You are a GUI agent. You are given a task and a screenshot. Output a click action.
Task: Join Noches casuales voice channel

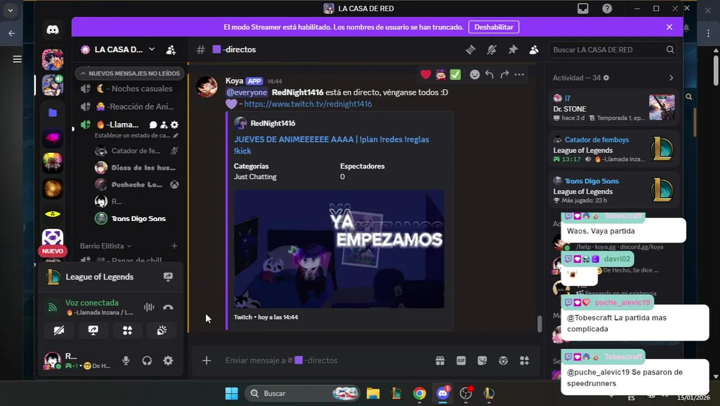[x=130, y=89]
